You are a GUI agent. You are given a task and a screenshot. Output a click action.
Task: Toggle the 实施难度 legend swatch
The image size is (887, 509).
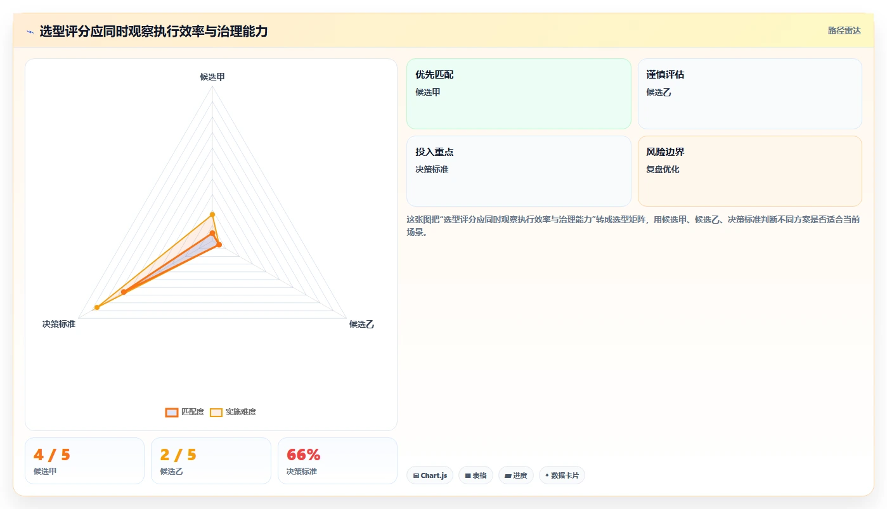click(216, 413)
